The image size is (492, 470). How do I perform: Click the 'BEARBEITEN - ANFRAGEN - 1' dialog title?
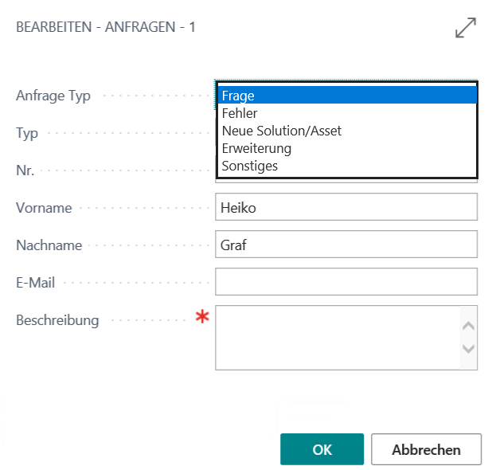106,28
